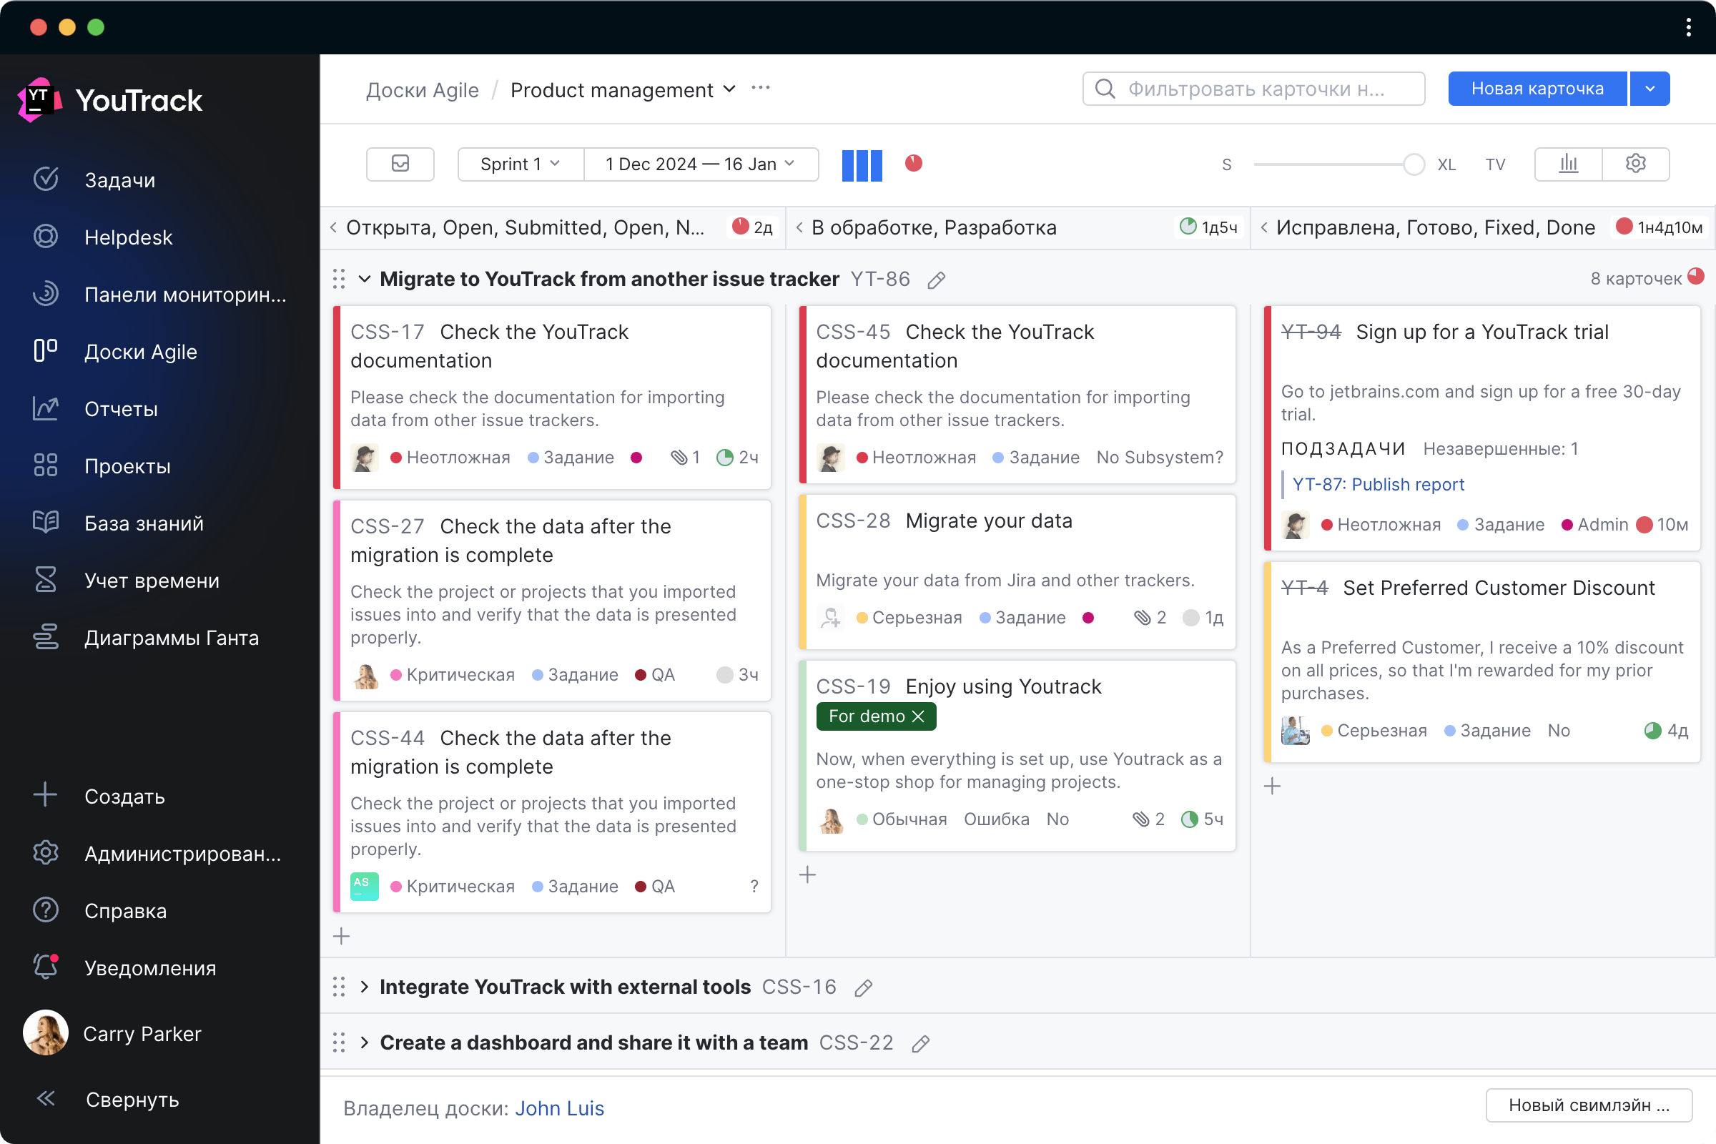
Task: Click the monitoring panels icon in sidebar
Action: point(44,294)
